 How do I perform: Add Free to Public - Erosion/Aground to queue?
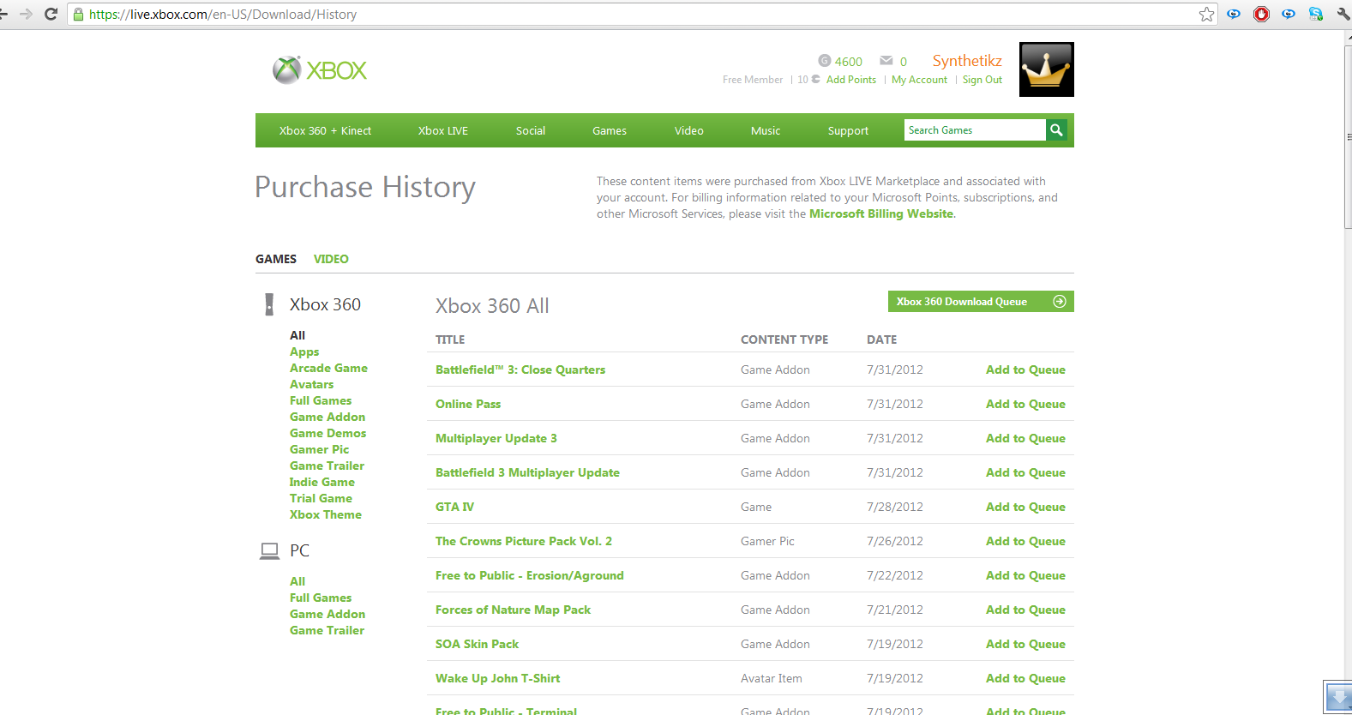1025,575
